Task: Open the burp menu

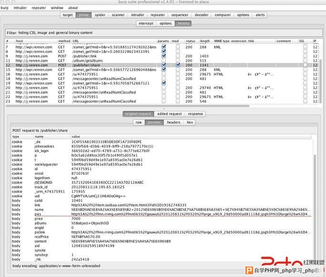Action: click(4, 8)
